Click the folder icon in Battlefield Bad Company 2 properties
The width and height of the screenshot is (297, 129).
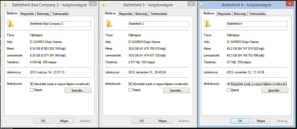[10, 23]
